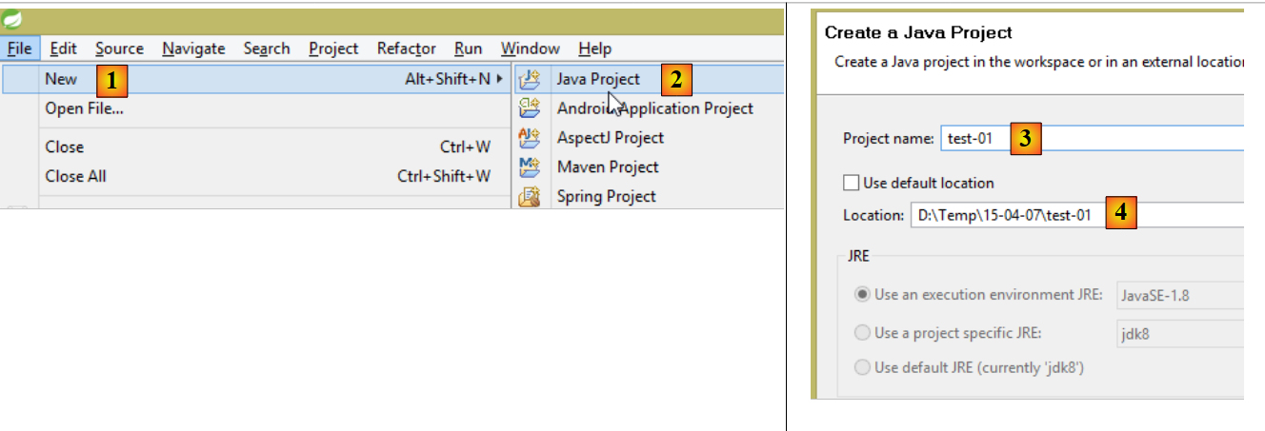Click the Android Application Project icon

tap(529, 108)
